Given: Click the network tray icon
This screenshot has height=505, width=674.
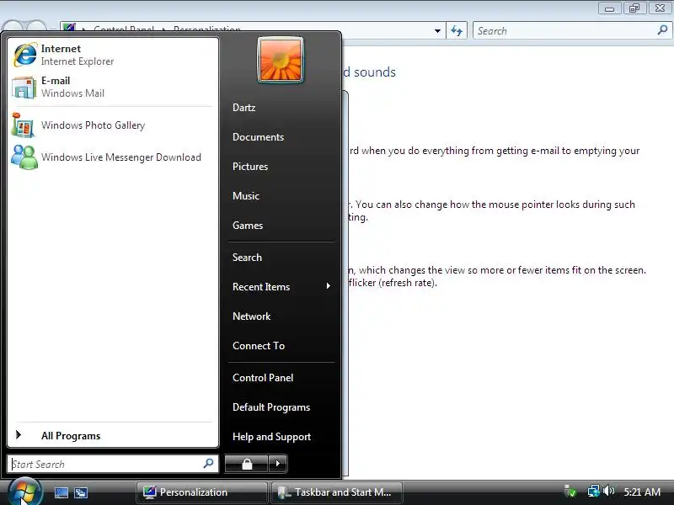Looking at the screenshot, I should (594, 491).
